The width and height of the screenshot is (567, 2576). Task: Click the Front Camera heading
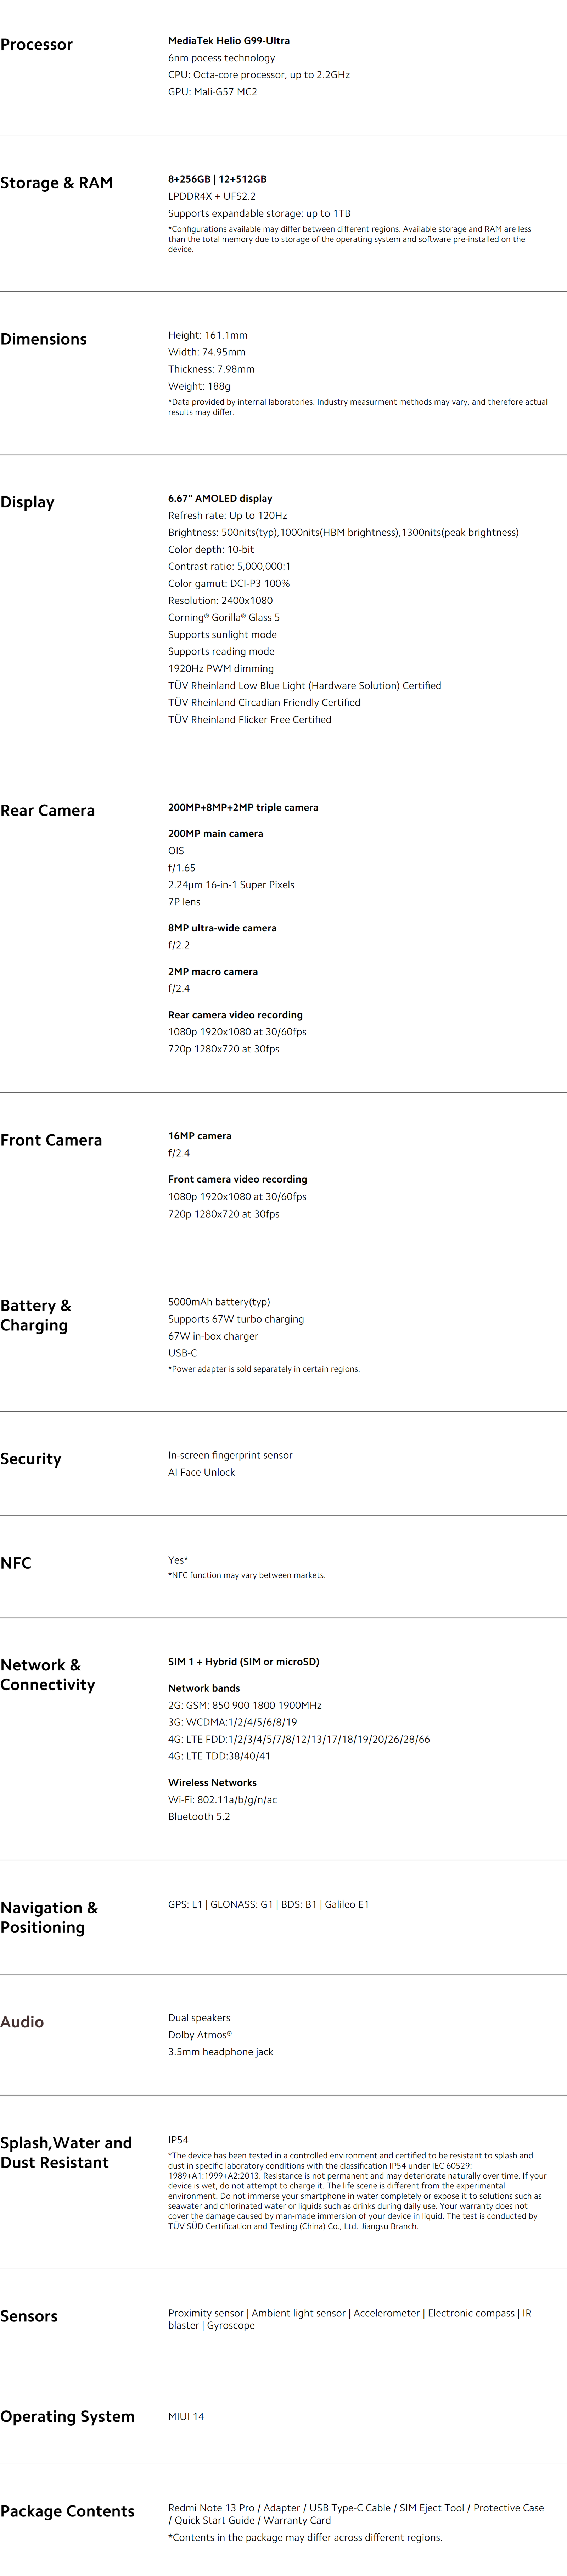51,1140
